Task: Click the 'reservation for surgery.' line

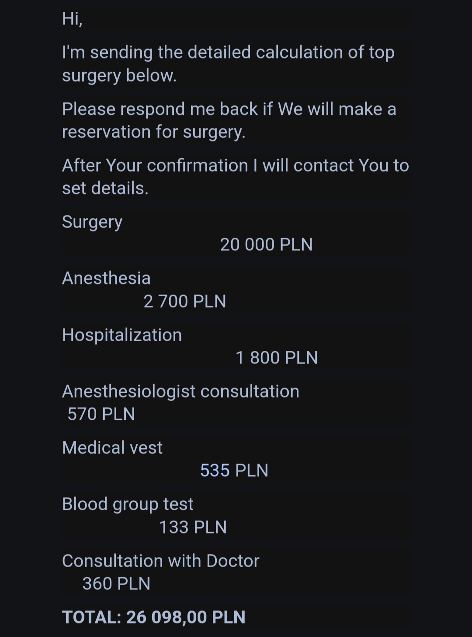Action: (153, 132)
